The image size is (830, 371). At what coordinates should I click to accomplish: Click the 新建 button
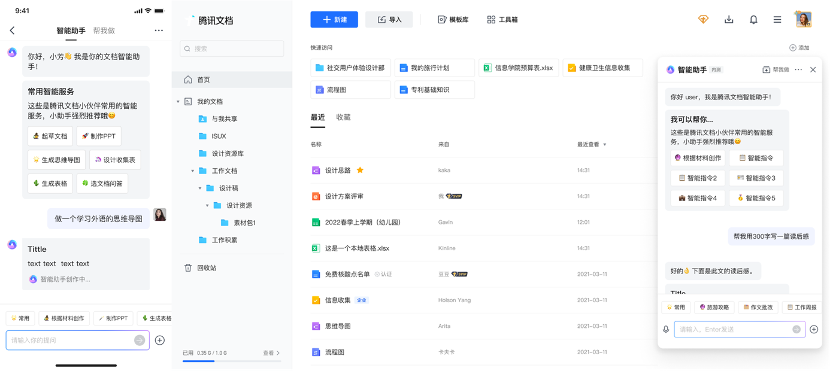pyautogui.click(x=334, y=19)
